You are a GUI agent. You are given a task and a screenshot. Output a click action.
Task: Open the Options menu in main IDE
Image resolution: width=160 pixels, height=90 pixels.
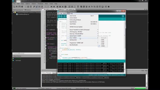(x=28, y=4)
